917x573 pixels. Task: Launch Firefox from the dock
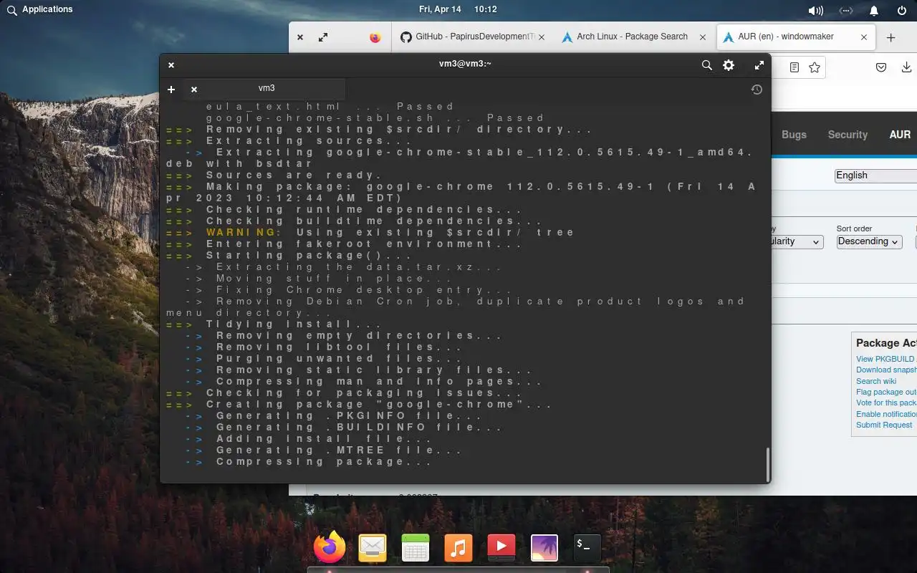(330, 548)
